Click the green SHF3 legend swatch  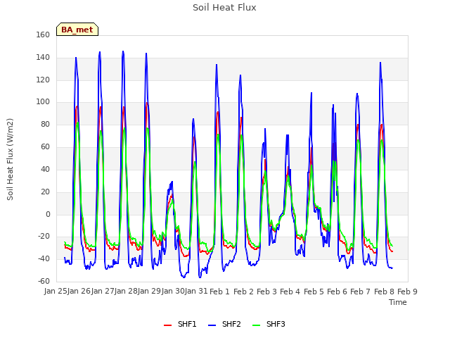tap(256, 325)
